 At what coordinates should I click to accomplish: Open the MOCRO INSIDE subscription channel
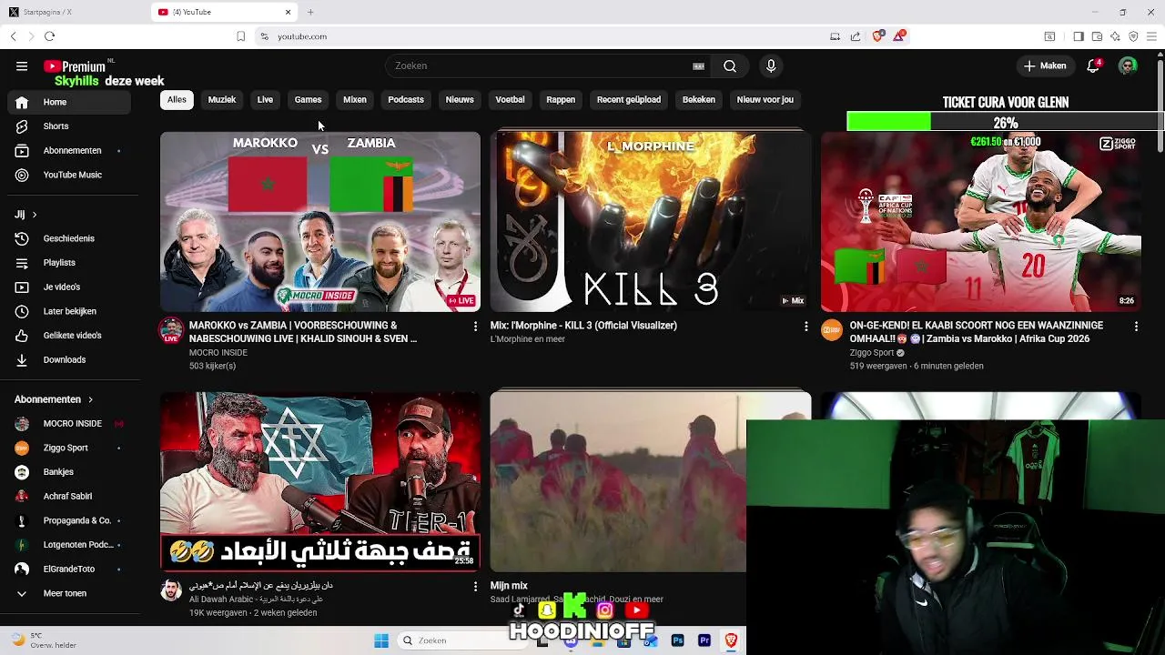[x=71, y=424]
